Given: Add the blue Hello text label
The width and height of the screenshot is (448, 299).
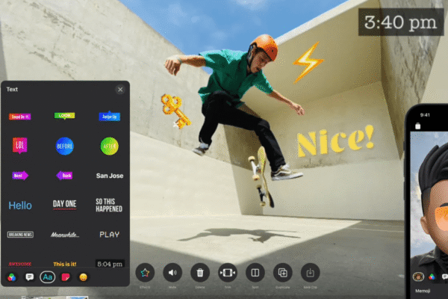Looking at the screenshot, I should tap(20, 205).
